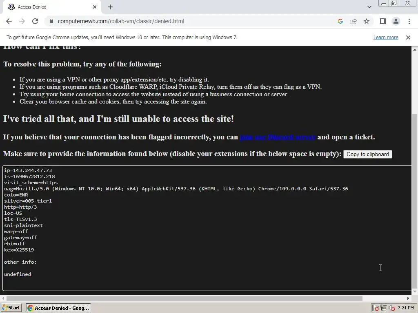Click the Google icon in address bar
The image size is (418, 313).
(x=340, y=21)
